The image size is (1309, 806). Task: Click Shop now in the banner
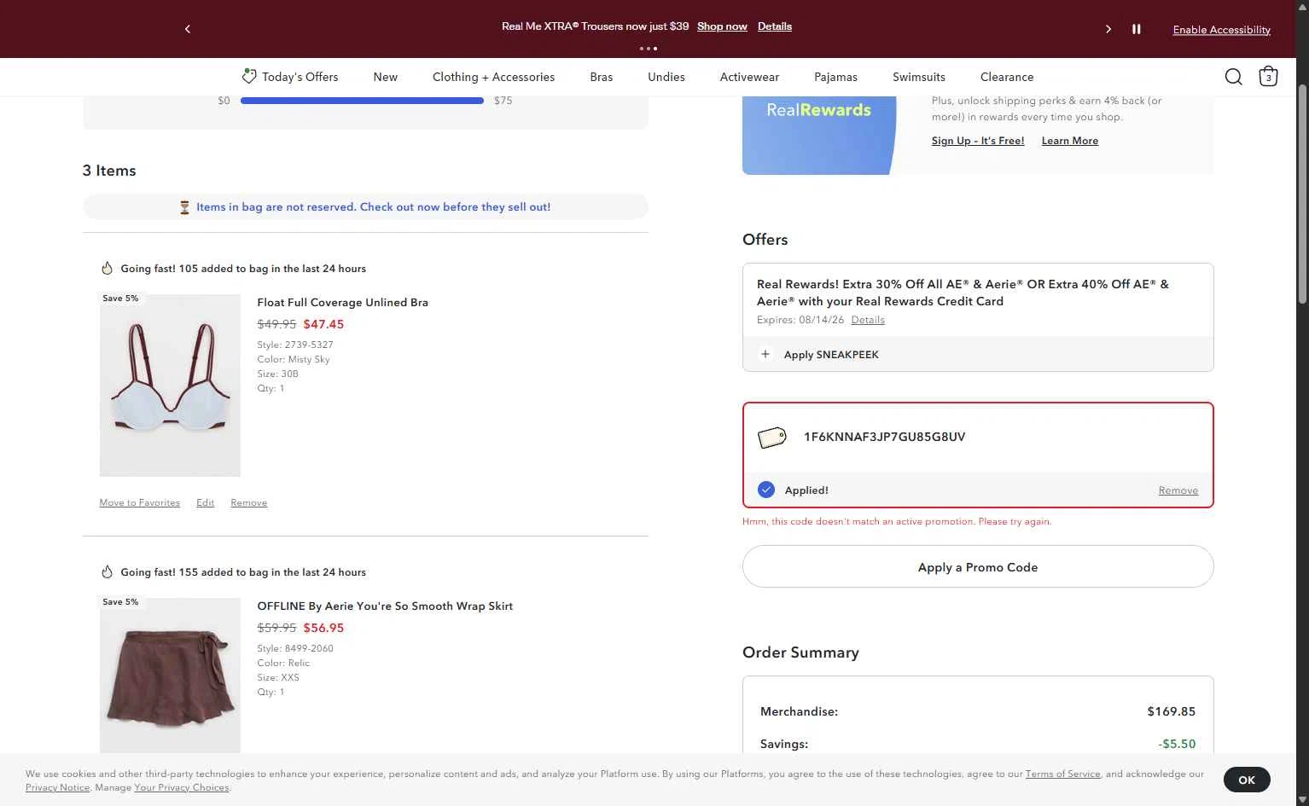(x=722, y=26)
